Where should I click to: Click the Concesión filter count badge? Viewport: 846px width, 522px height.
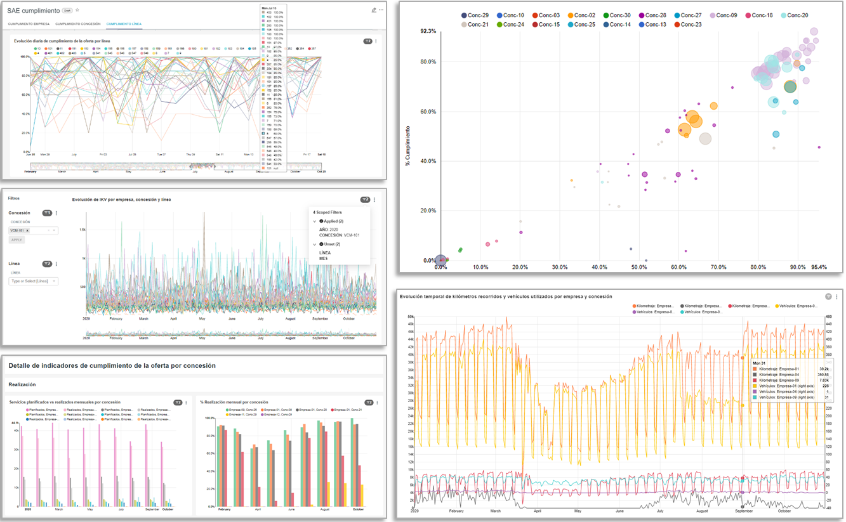coord(47,213)
